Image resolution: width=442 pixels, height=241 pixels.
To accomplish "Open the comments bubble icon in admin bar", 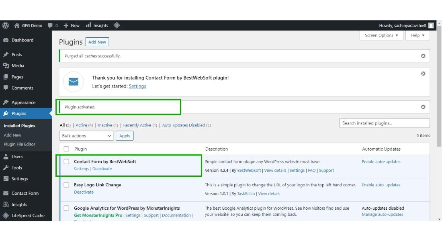I will (x=50, y=25).
